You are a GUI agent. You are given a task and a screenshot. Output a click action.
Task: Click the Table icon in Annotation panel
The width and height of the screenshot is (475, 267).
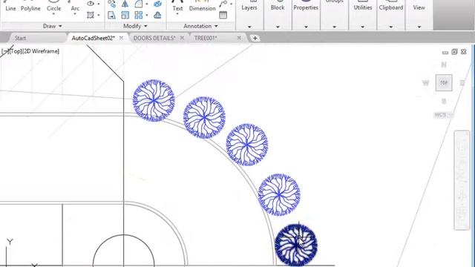pos(223,15)
